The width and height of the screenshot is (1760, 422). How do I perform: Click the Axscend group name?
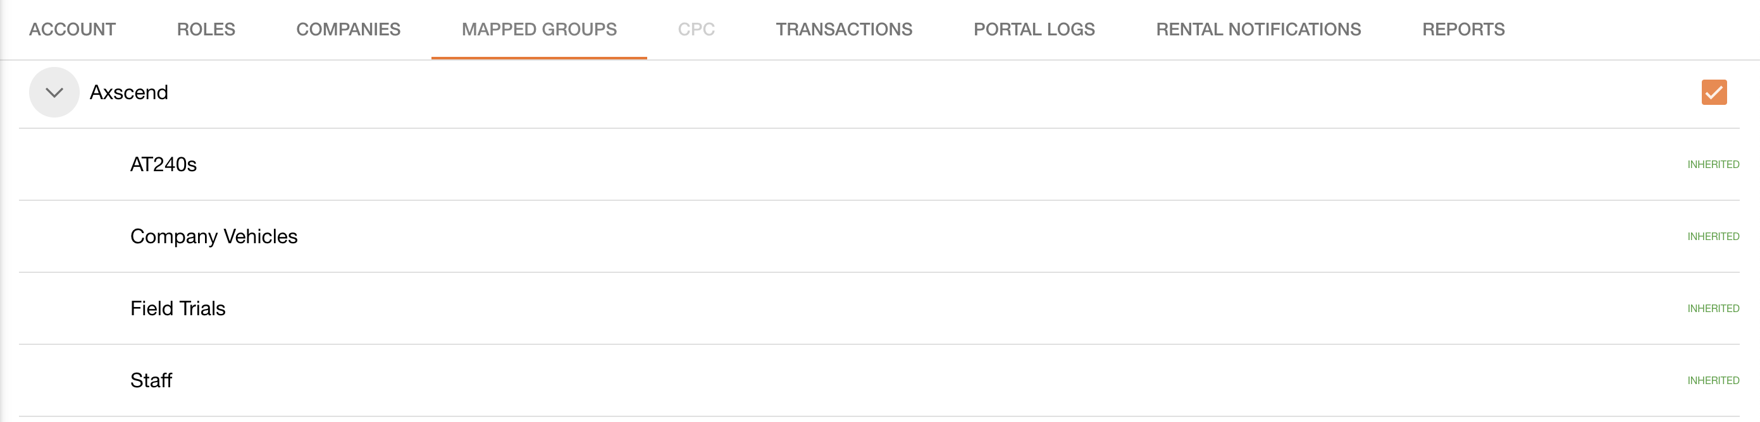(x=128, y=92)
